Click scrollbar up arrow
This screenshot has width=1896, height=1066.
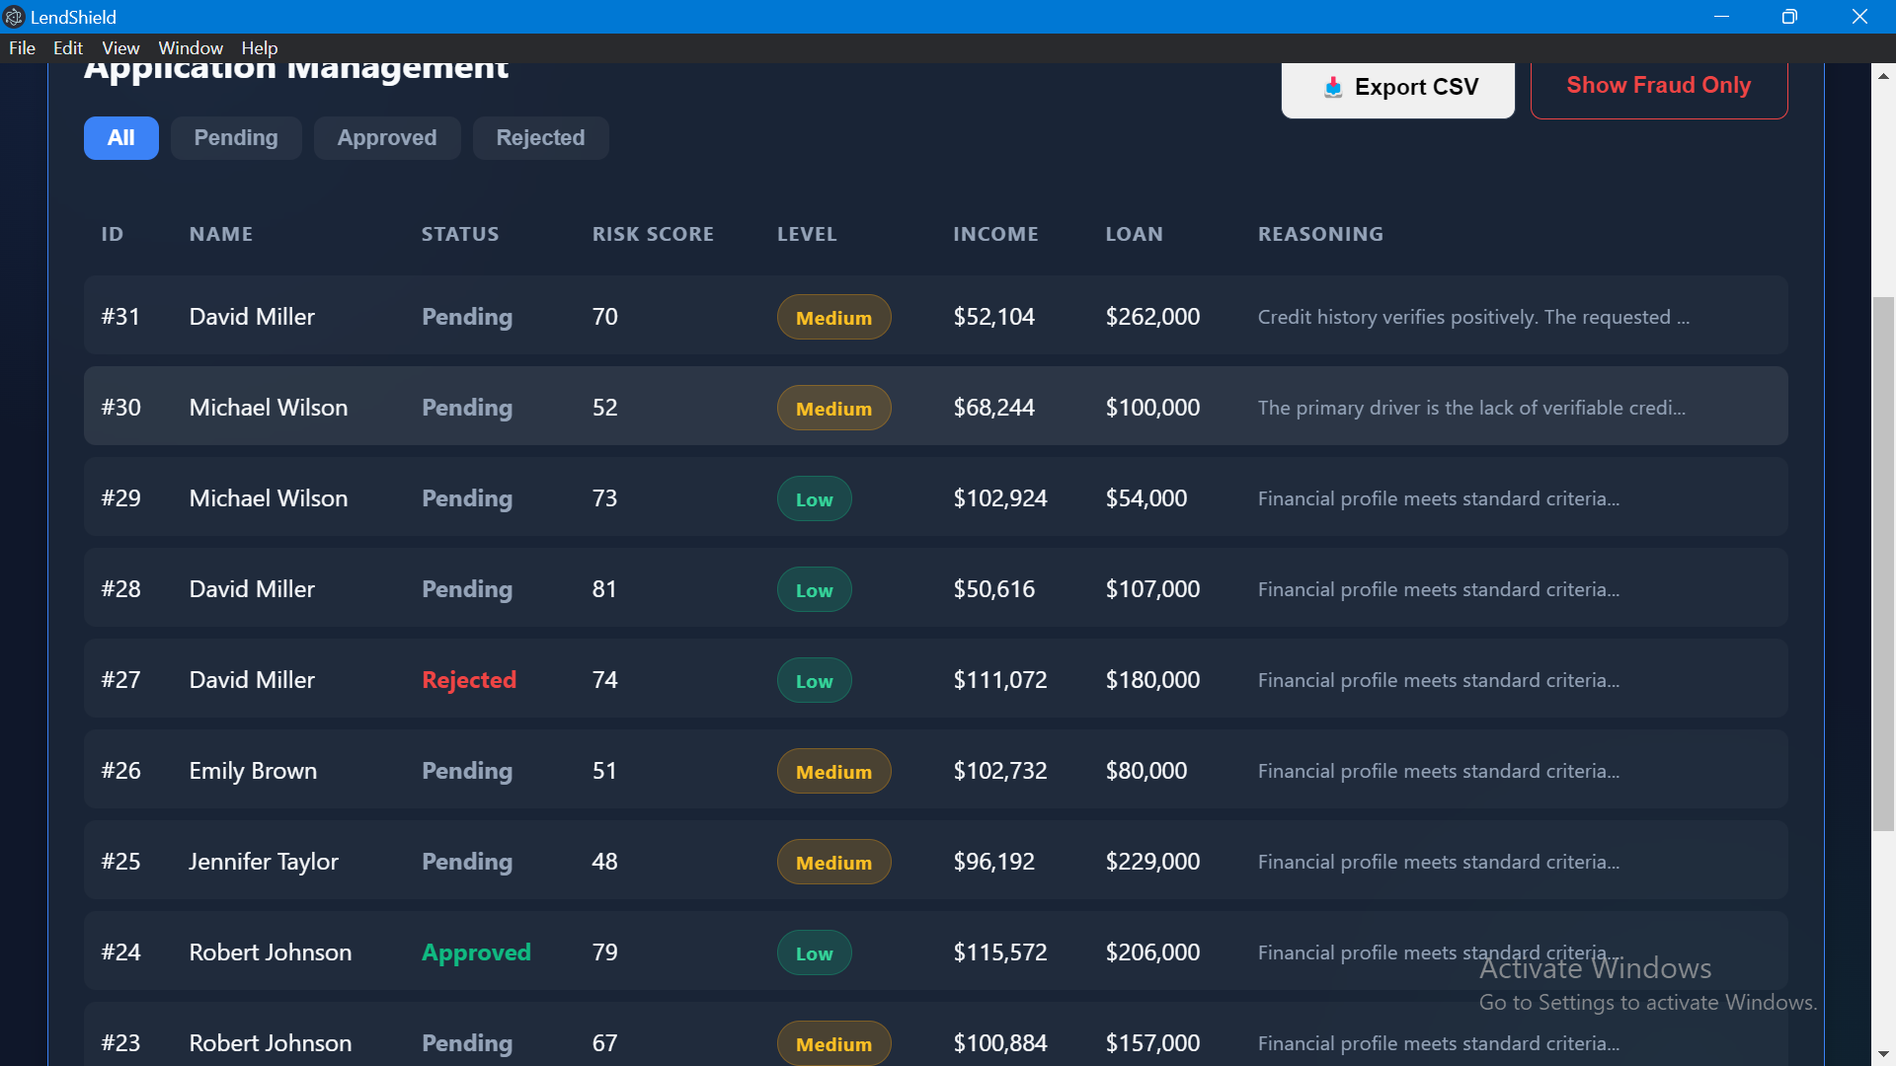pyautogui.click(x=1883, y=76)
